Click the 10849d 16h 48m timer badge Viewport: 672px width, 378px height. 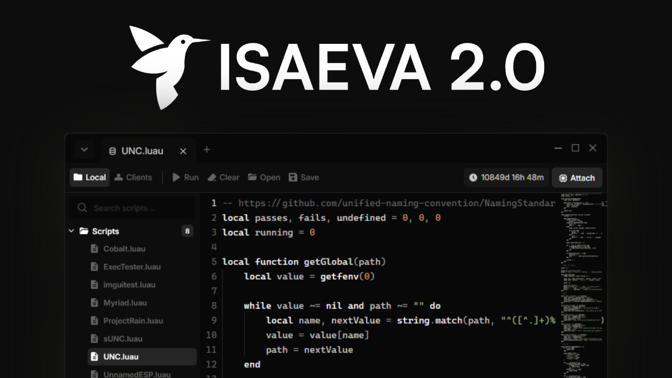506,177
